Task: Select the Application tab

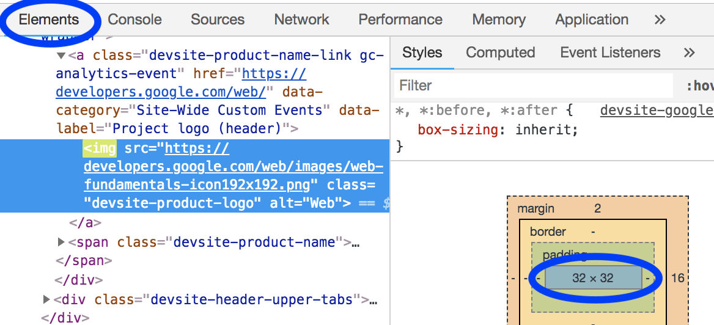Action: click(x=591, y=20)
